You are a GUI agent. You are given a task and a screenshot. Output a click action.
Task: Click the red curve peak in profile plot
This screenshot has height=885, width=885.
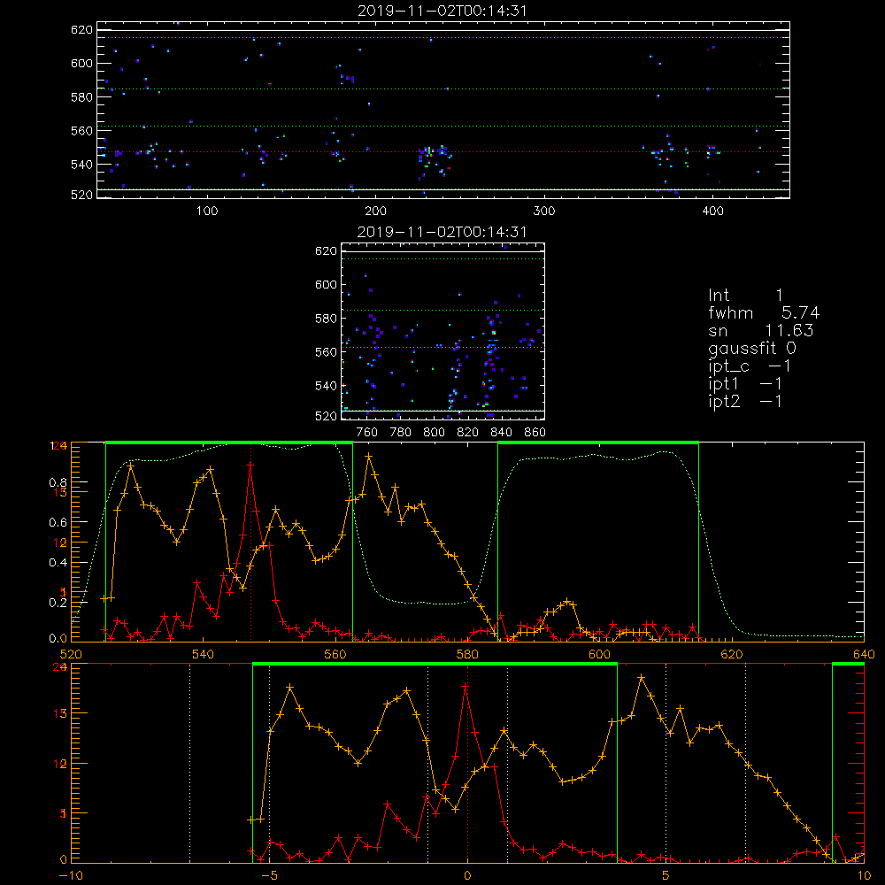pos(250,465)
